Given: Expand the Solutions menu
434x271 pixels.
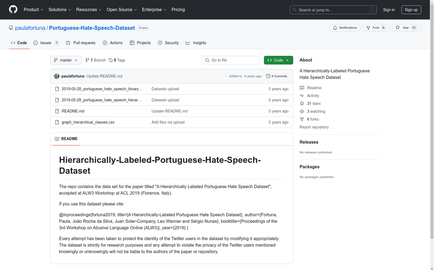Looking at the screenshot, I should click(x=60, y=10).
